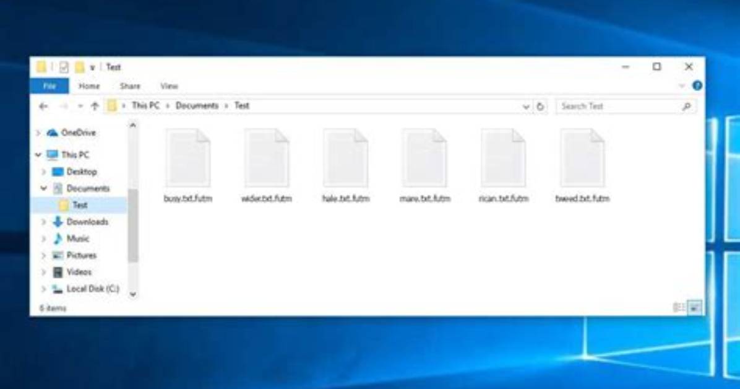Click the rican.txt.futm file name

504,198
